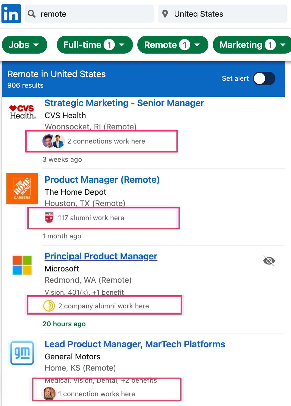Image resolution: width=291 pixels, height=406 pixels.
Task: Click "20 hours ago" posting time
Action: click(x=64, y=324)
